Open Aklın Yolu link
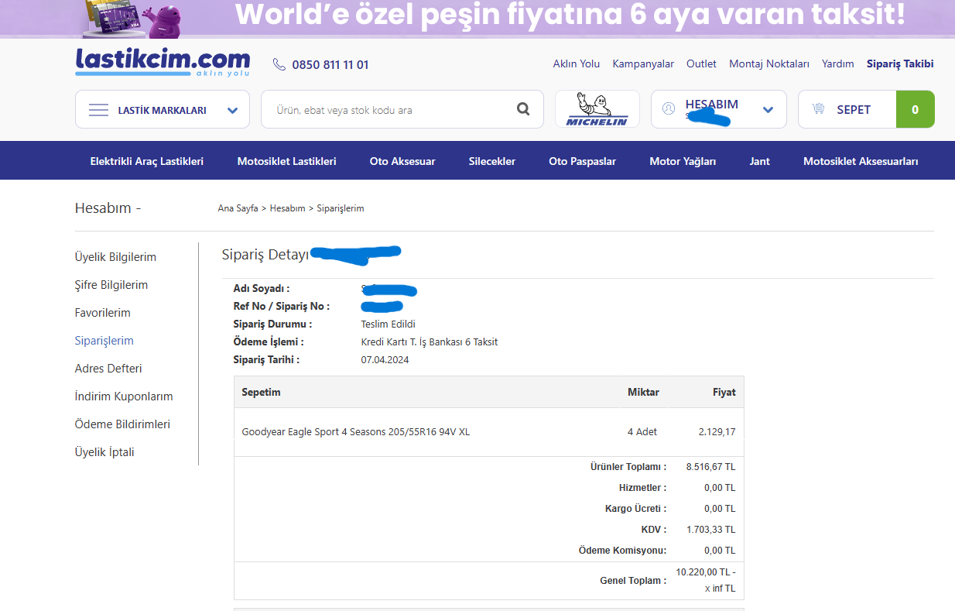The width and height of the screenshot is (955, 611). click(576, 64)
